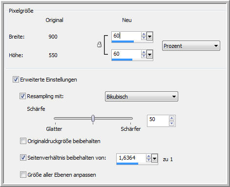Open the Bikubisch resampling dropdown

142,97
